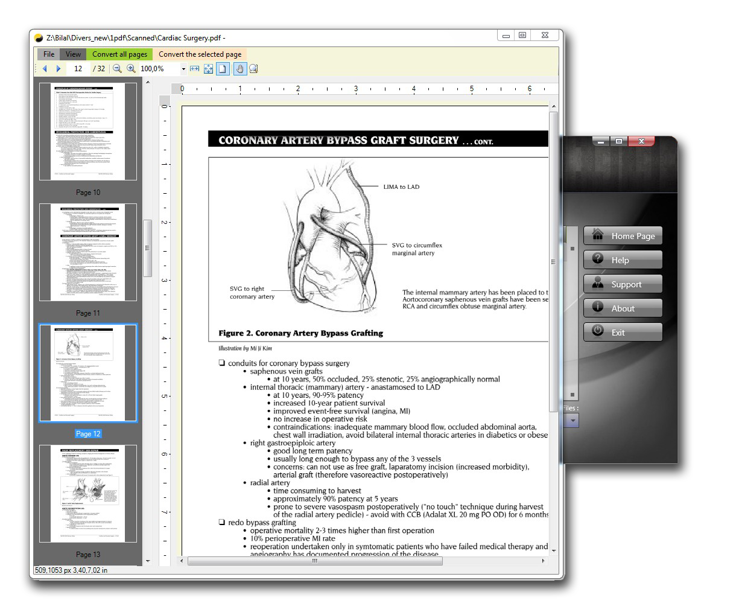Zoom out with the minus magnifier

118,69
